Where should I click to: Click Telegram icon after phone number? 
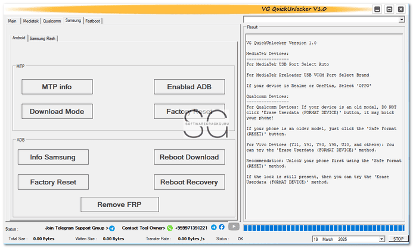click(x=214, y=227)
